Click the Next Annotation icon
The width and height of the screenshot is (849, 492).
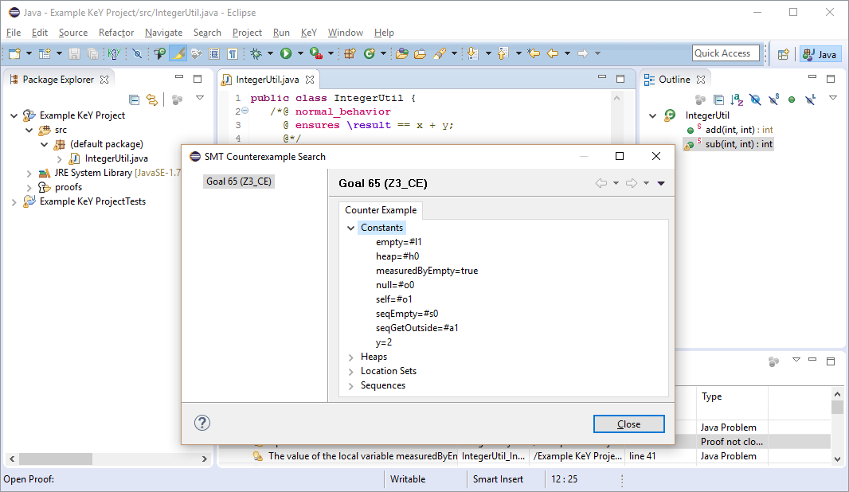tap(473, 53)
